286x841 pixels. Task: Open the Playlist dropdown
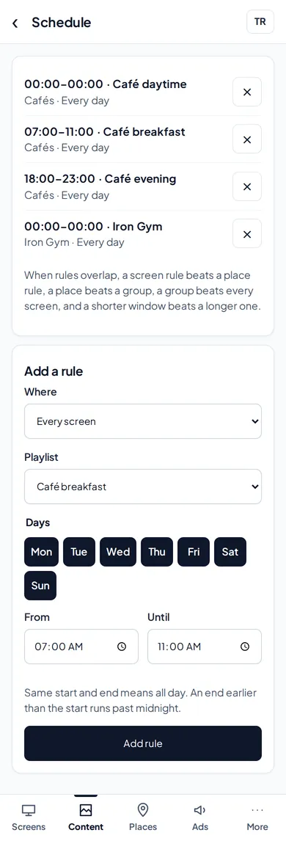coord(143,487)
